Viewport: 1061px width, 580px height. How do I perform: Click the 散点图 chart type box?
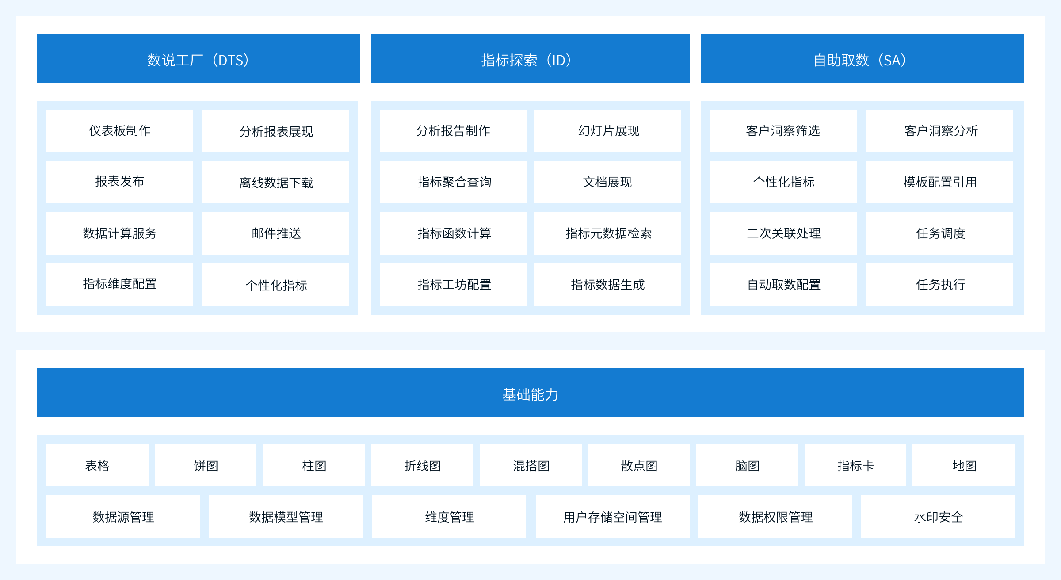click(639, 466)
